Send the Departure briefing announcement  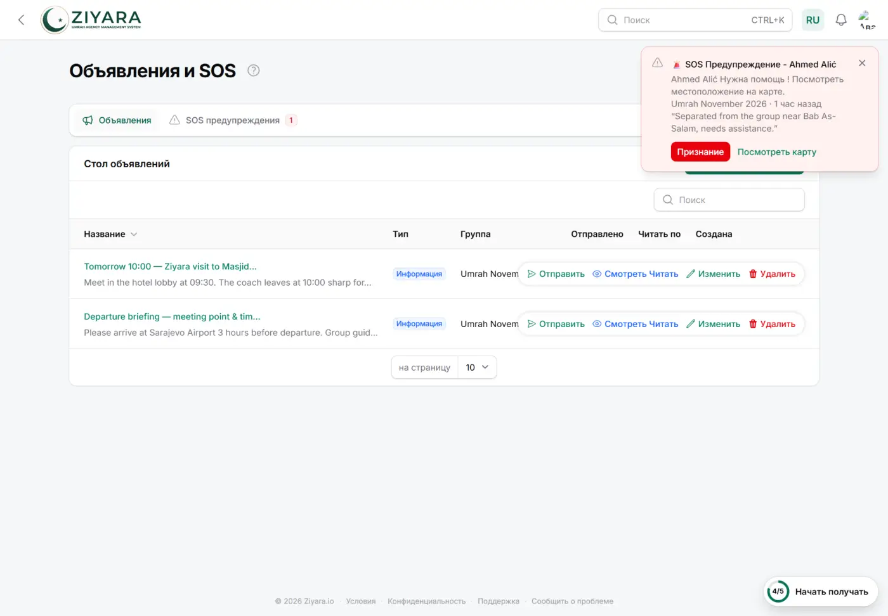(556, 324)
